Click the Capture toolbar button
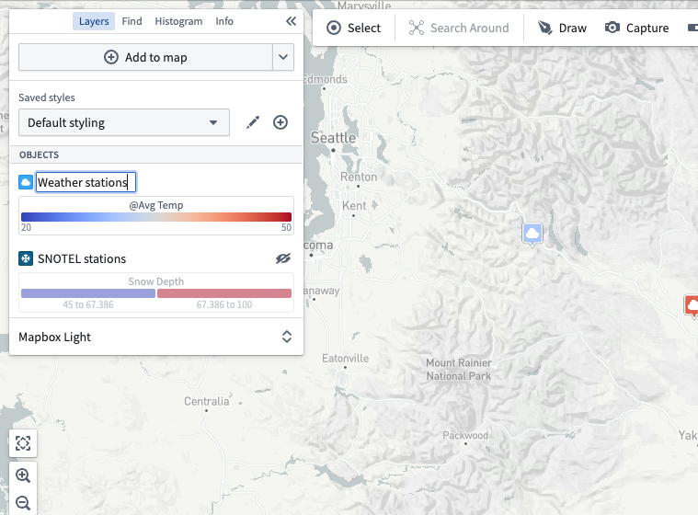 tap(636, 28)
